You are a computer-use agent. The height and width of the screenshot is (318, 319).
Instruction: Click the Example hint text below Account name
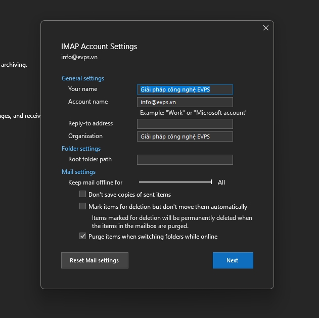(x=194, y=113)
